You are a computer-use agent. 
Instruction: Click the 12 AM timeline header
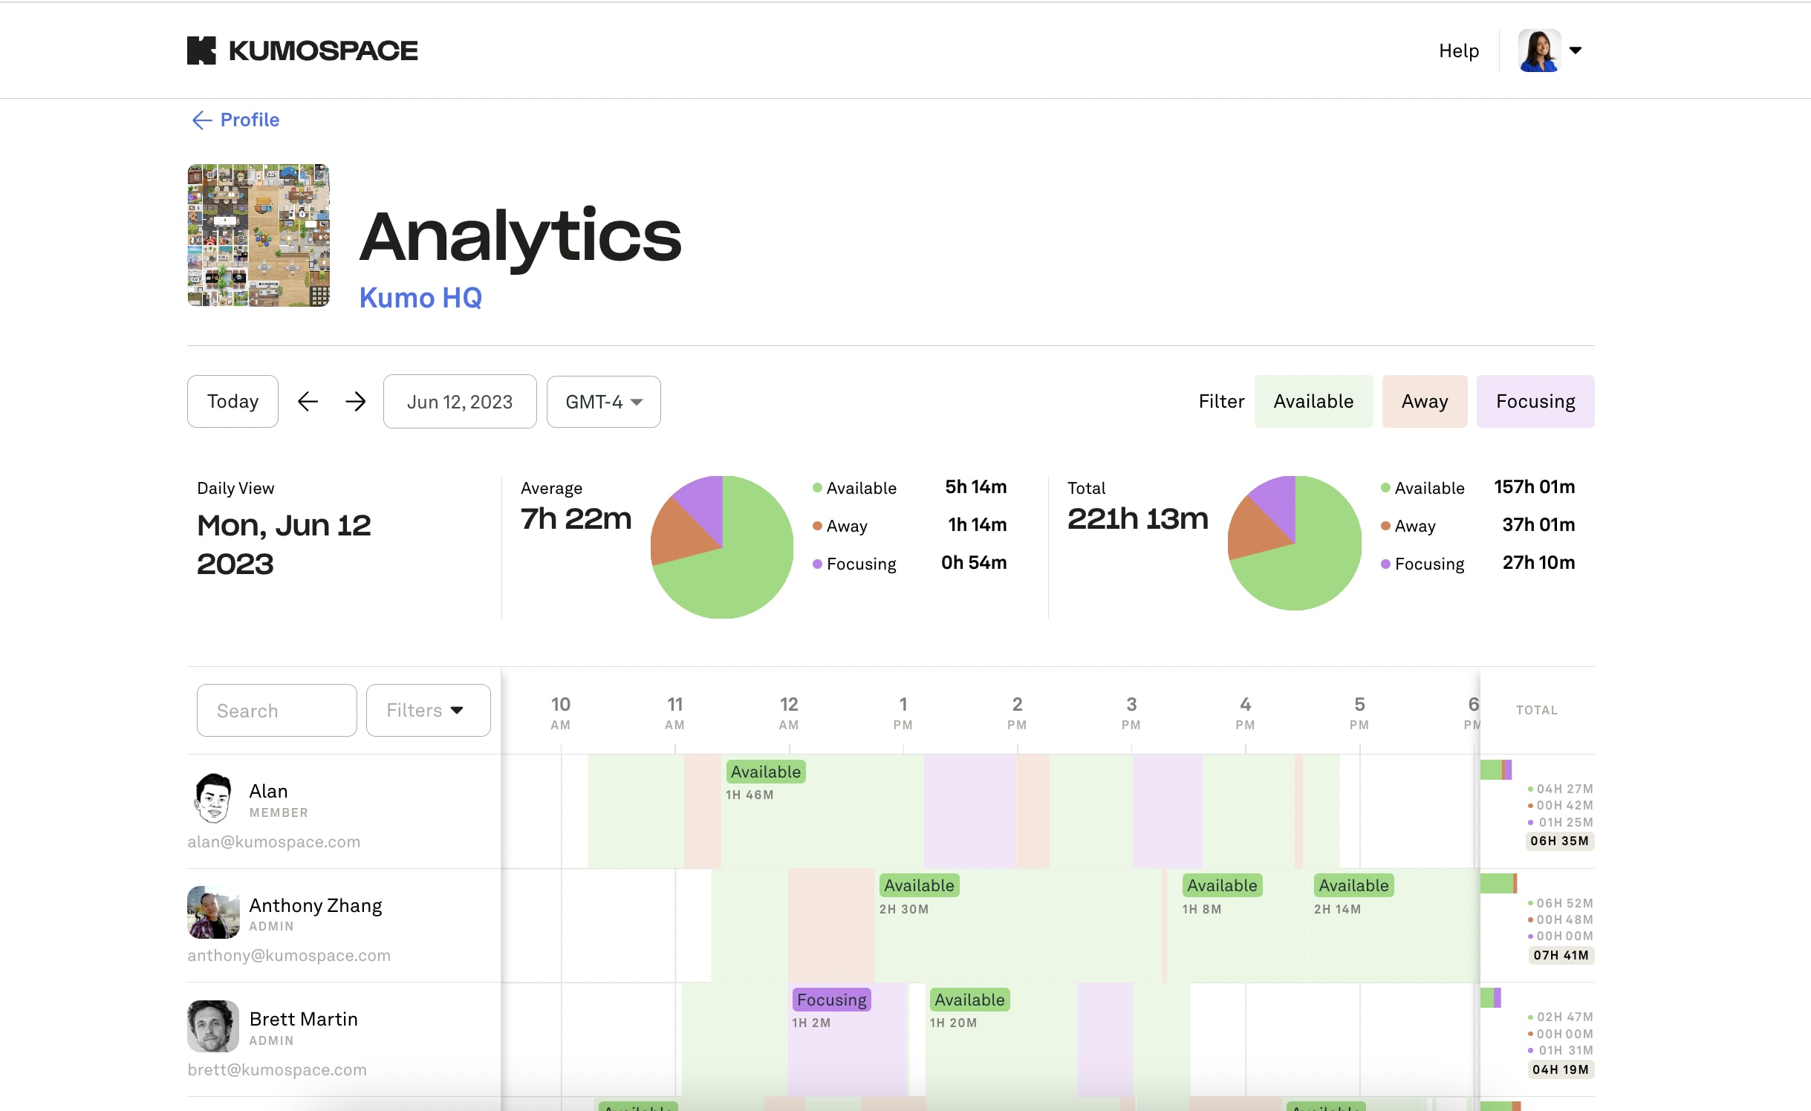(789, 712)
